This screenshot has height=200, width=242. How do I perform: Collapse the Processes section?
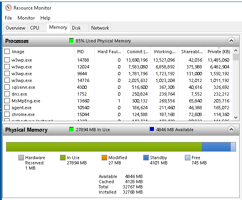[x=231, y=41]
